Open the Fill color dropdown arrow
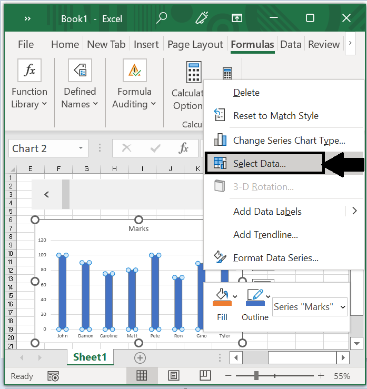The width and height of the screenshot is (367, 389). [x=235, y=296]
